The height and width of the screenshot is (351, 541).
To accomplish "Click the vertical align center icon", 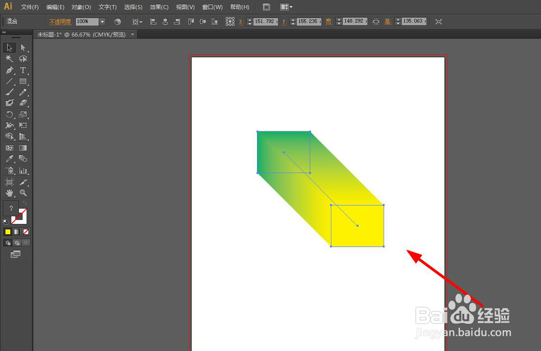I will pyautogui.click(x=203, y=22).
